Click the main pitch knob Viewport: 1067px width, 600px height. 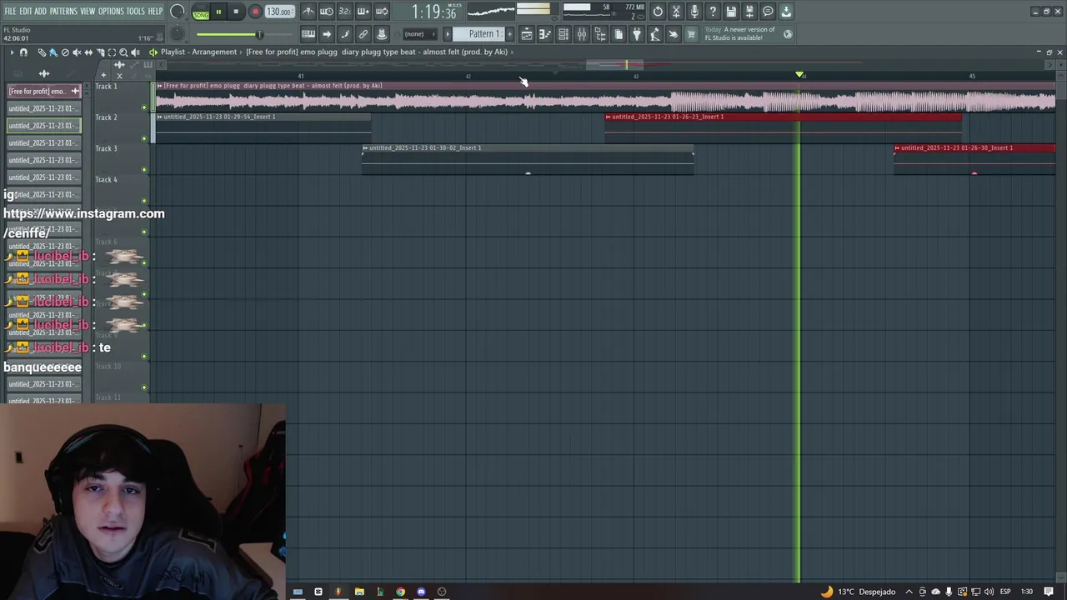coord(178,34)
